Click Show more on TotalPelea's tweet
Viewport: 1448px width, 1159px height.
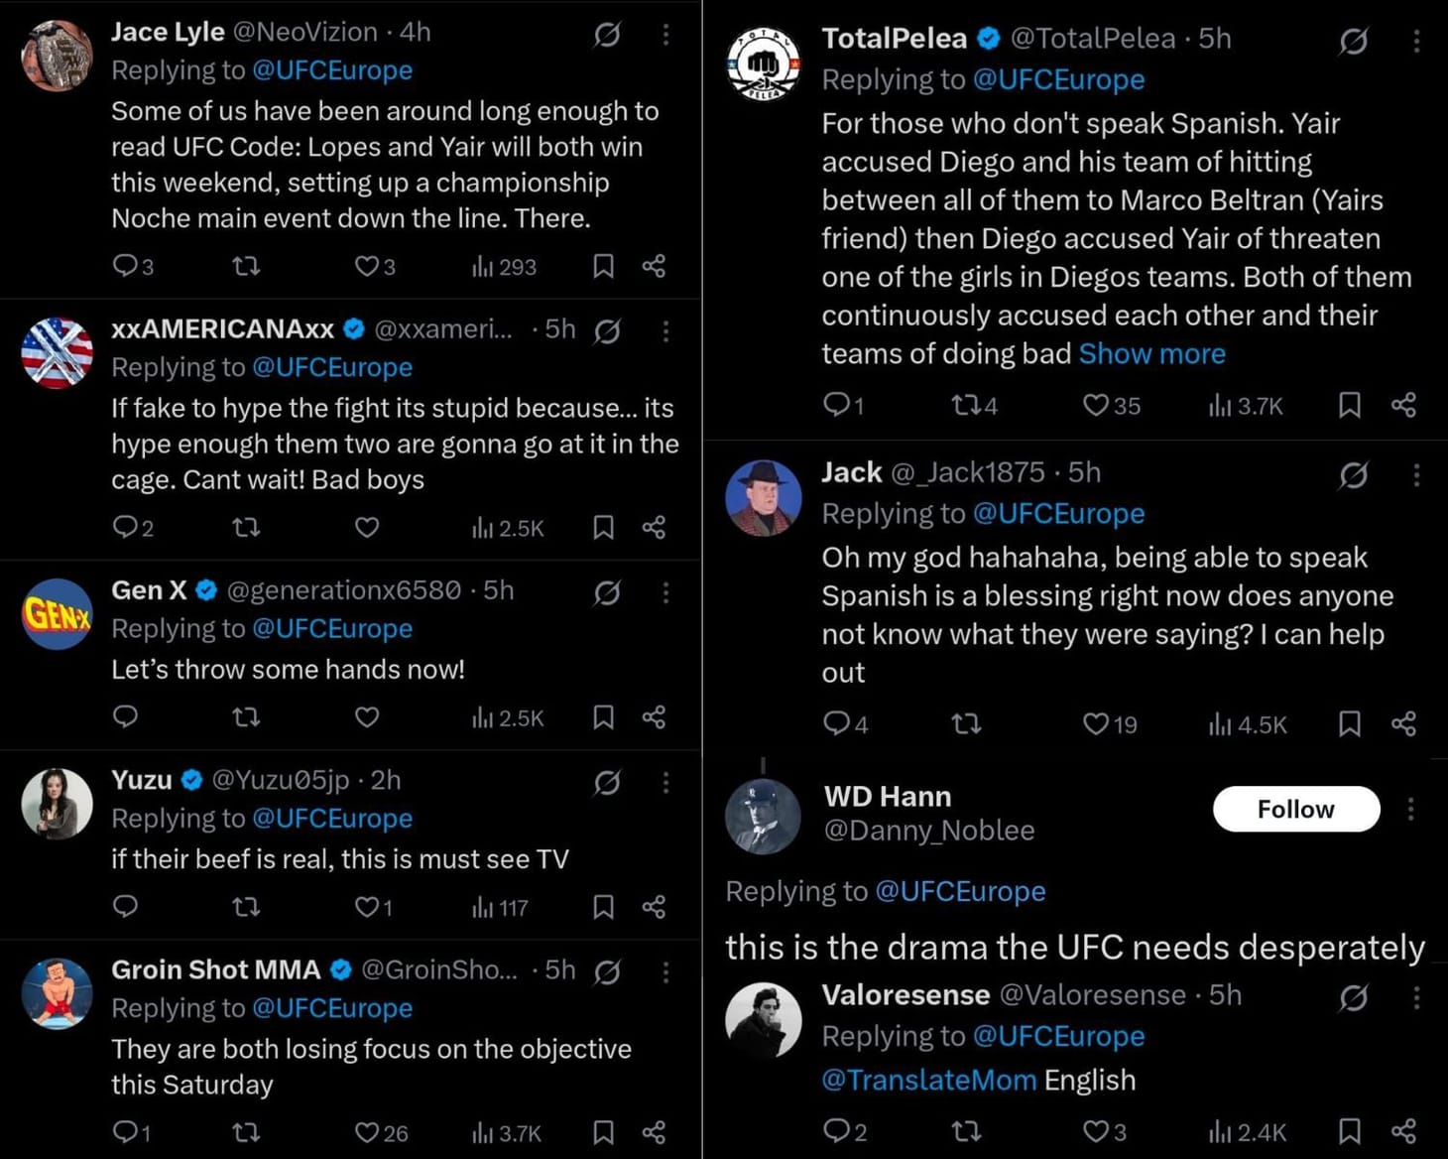(x=1151, y=353)
